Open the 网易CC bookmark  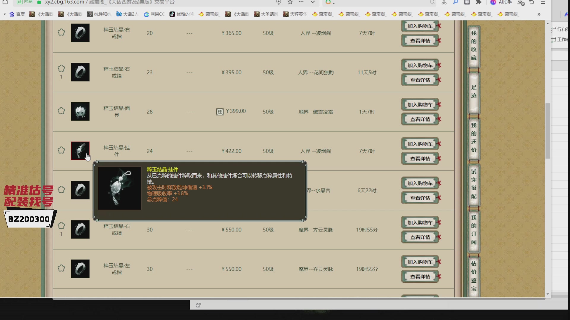tap(154, 14)
